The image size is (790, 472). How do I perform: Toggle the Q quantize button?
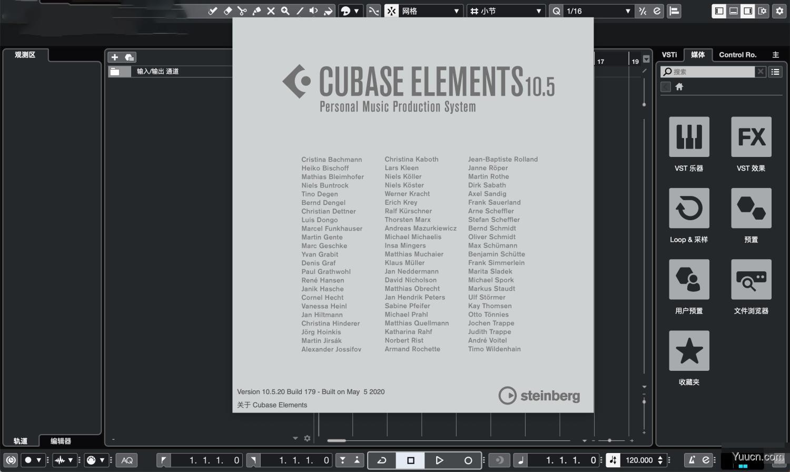(556, 11)
